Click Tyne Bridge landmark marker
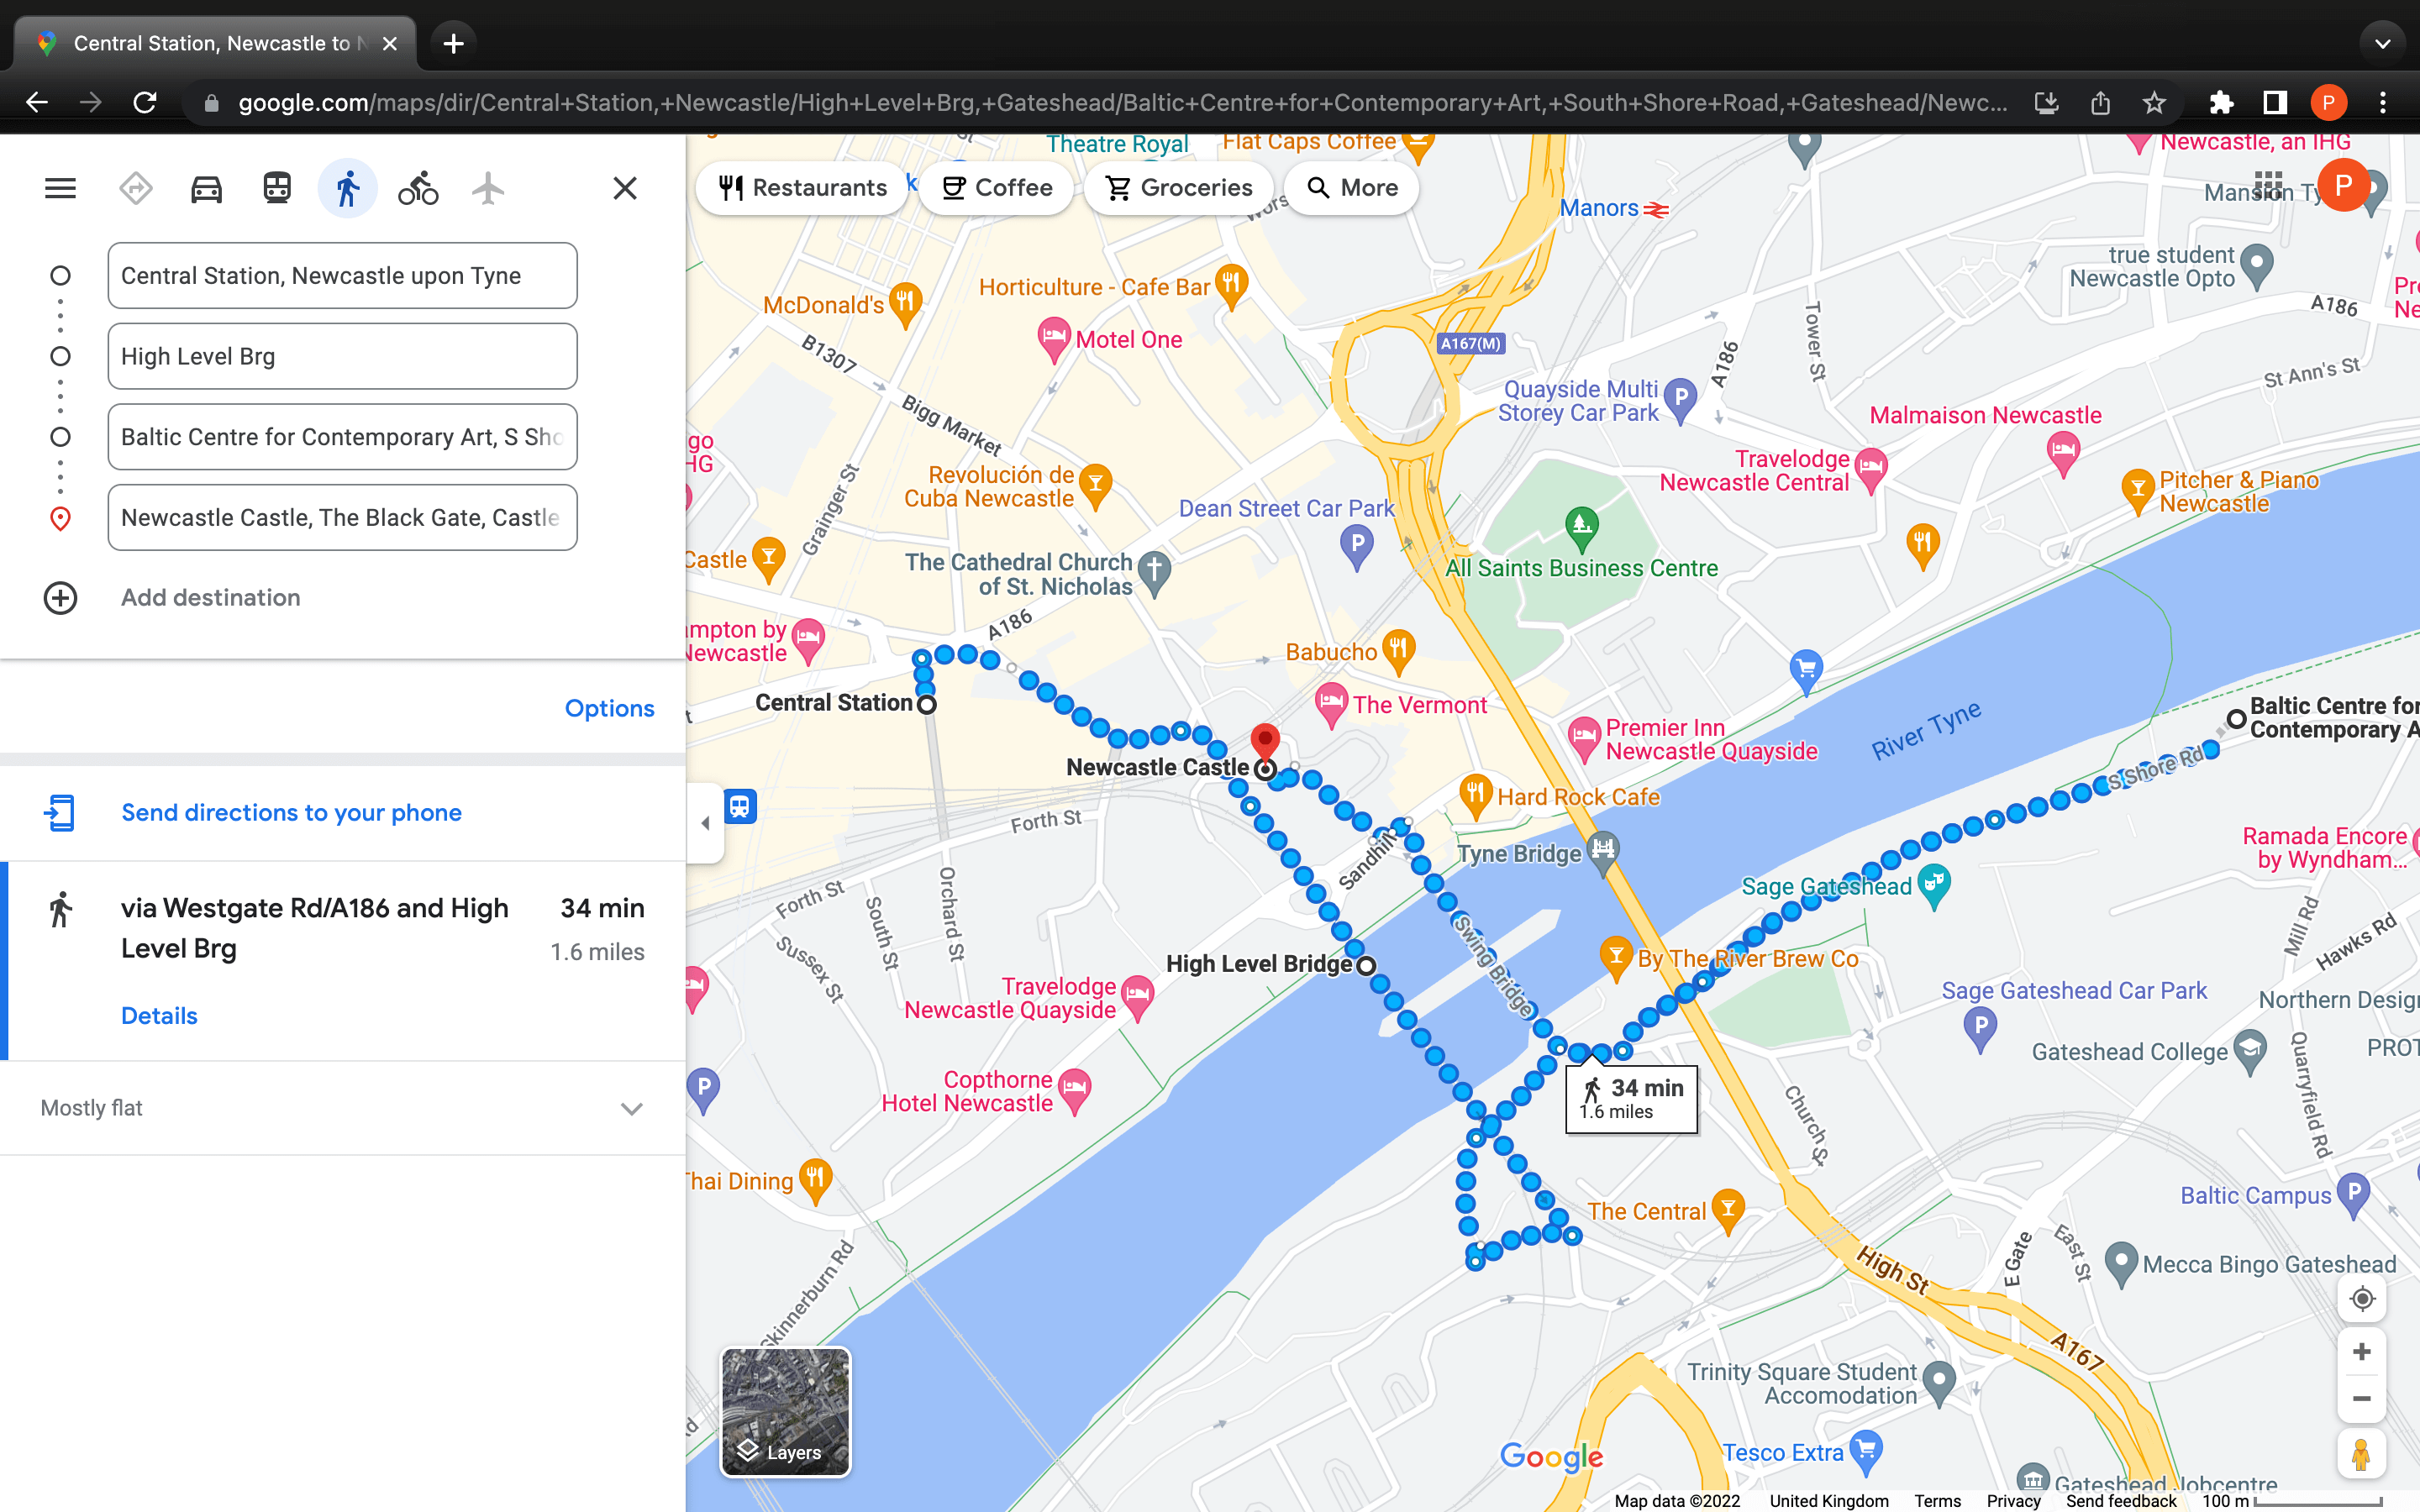 1603,852
